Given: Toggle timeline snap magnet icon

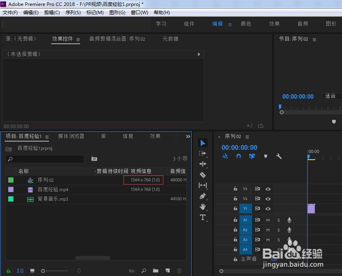Looking at the screenshot, I should coord(239,156).
